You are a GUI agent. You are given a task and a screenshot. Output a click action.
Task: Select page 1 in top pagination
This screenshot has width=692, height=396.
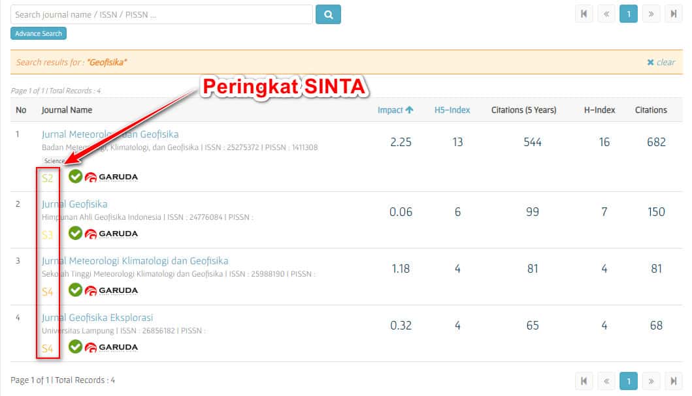point(629,14)
